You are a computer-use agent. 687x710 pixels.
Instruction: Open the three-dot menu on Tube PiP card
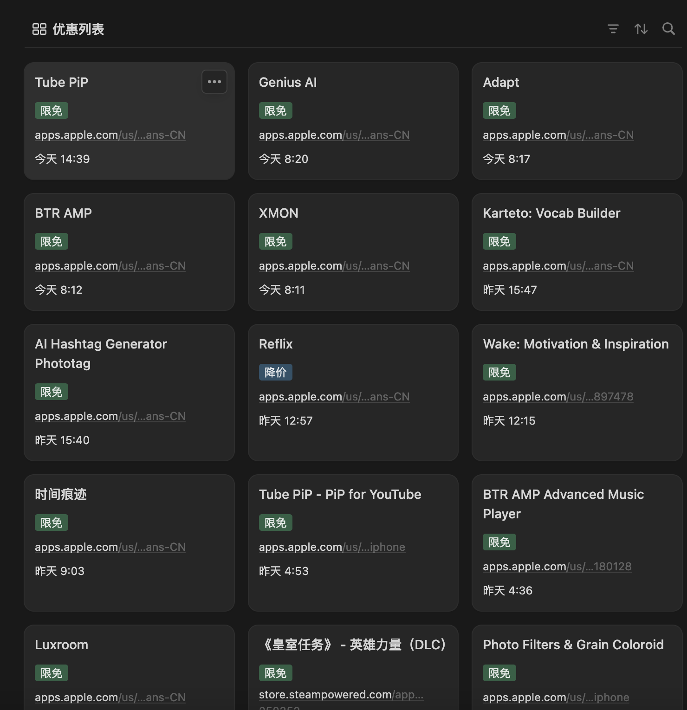[214, 82]
